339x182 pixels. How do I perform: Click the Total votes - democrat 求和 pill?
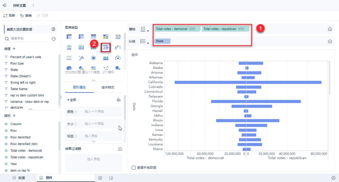point(177,29)
